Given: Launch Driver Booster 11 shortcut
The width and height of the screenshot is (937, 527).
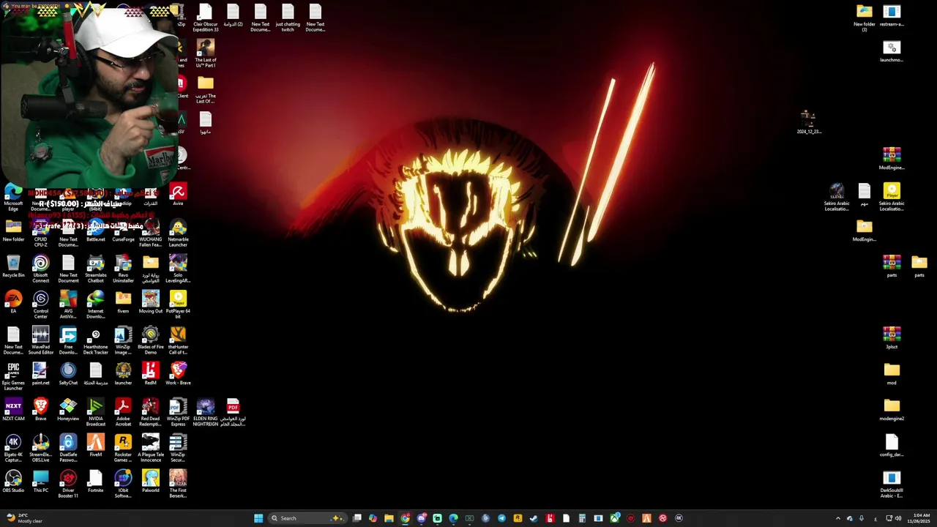Looking at the screenshot, I should (x=68, y=485).
